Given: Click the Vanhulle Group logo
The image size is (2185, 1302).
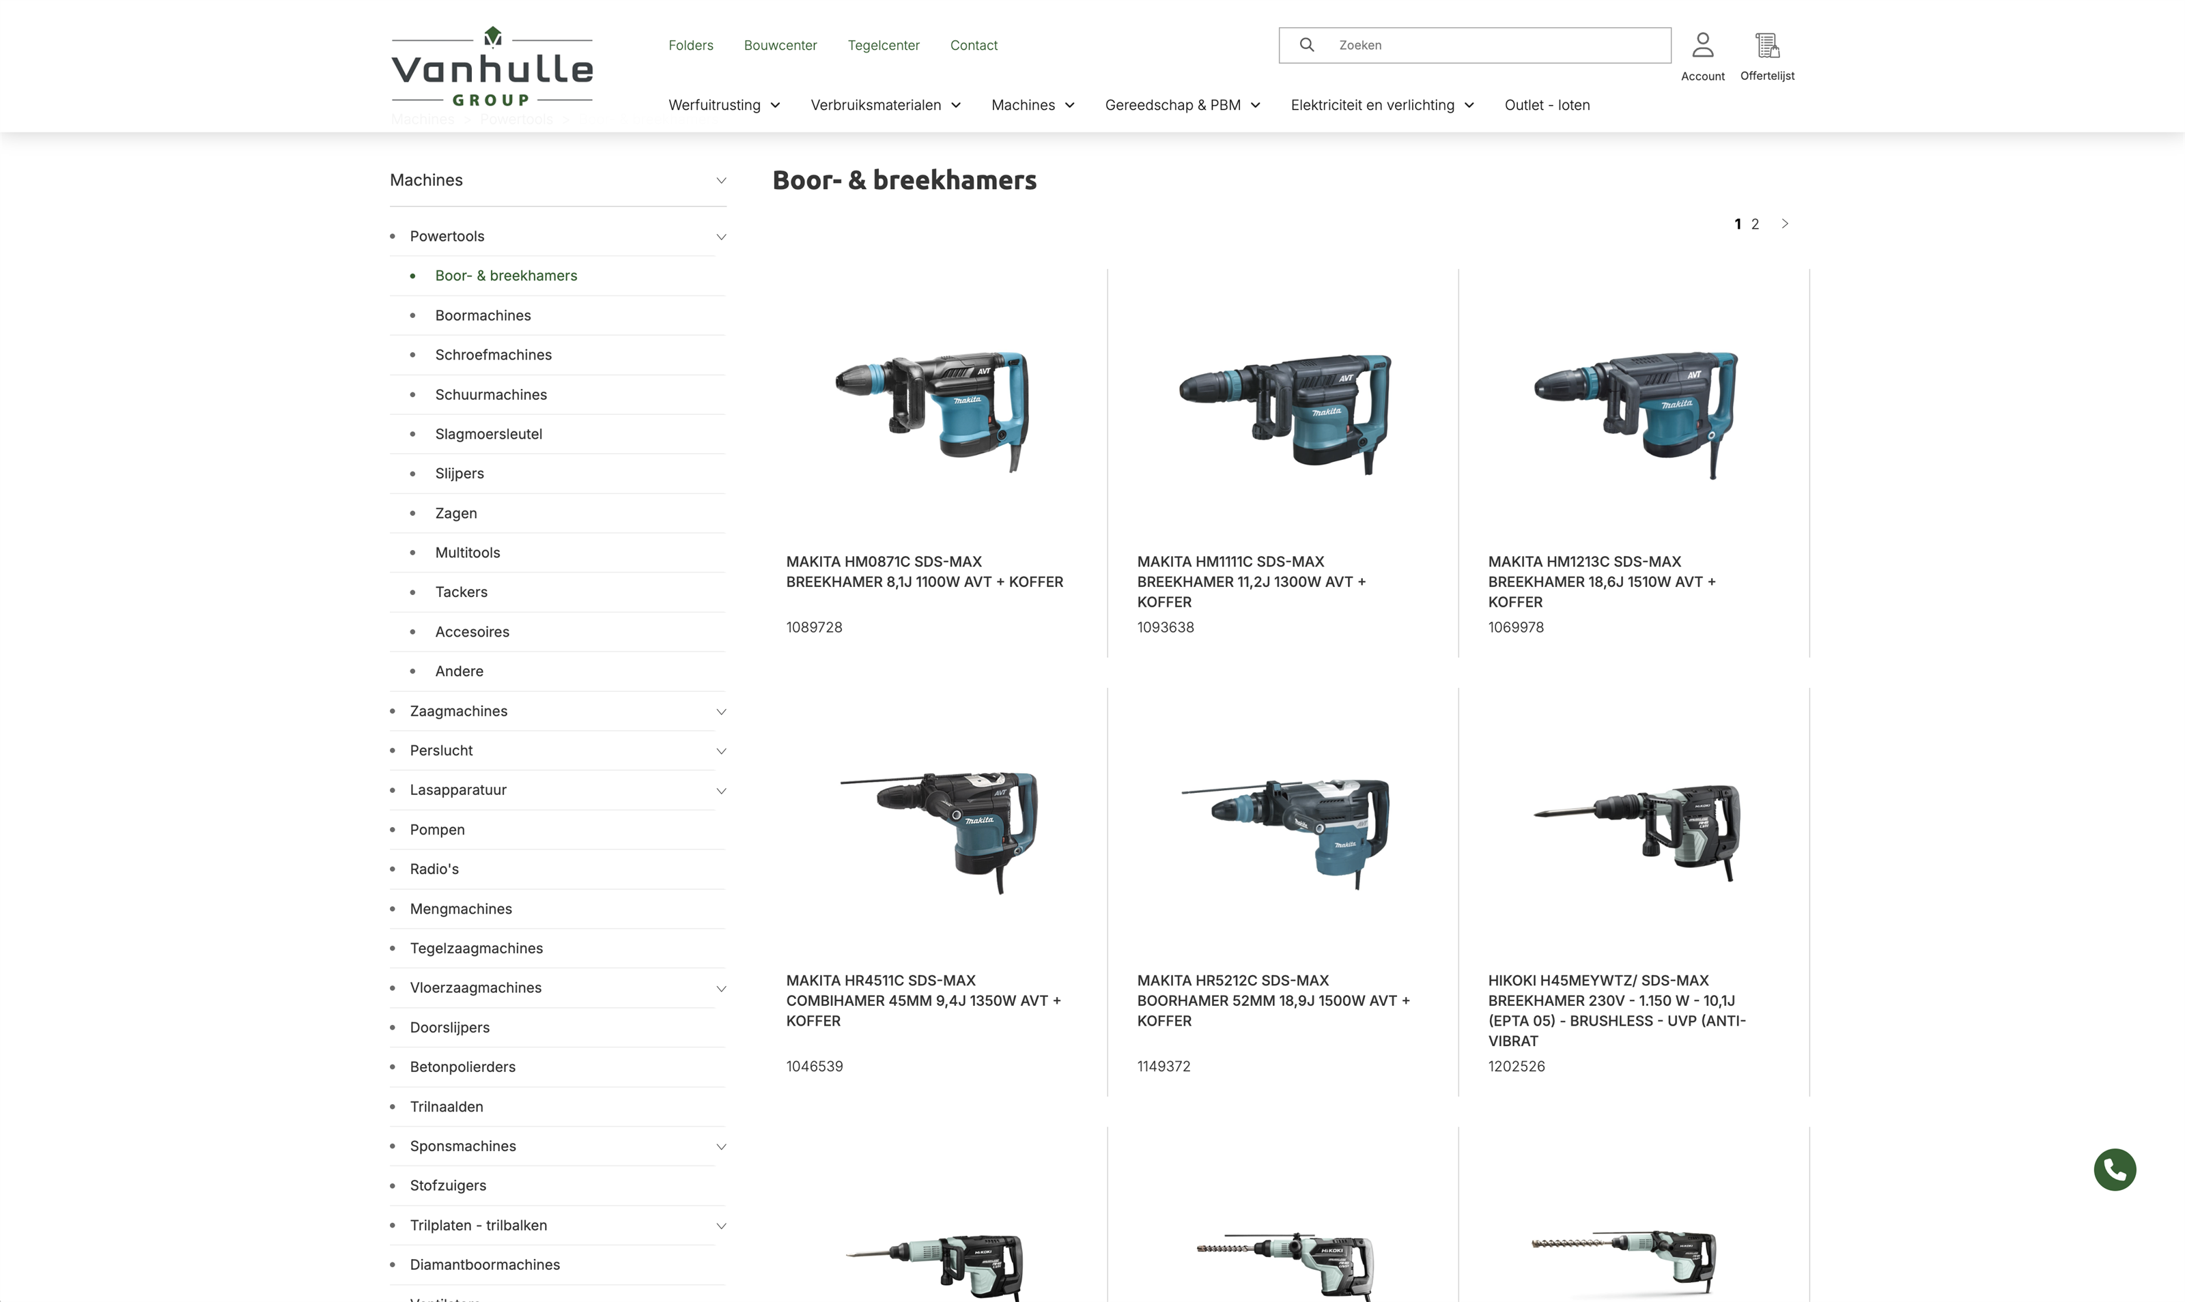Looking at the screenshot, I should click(x=492, y=68).
